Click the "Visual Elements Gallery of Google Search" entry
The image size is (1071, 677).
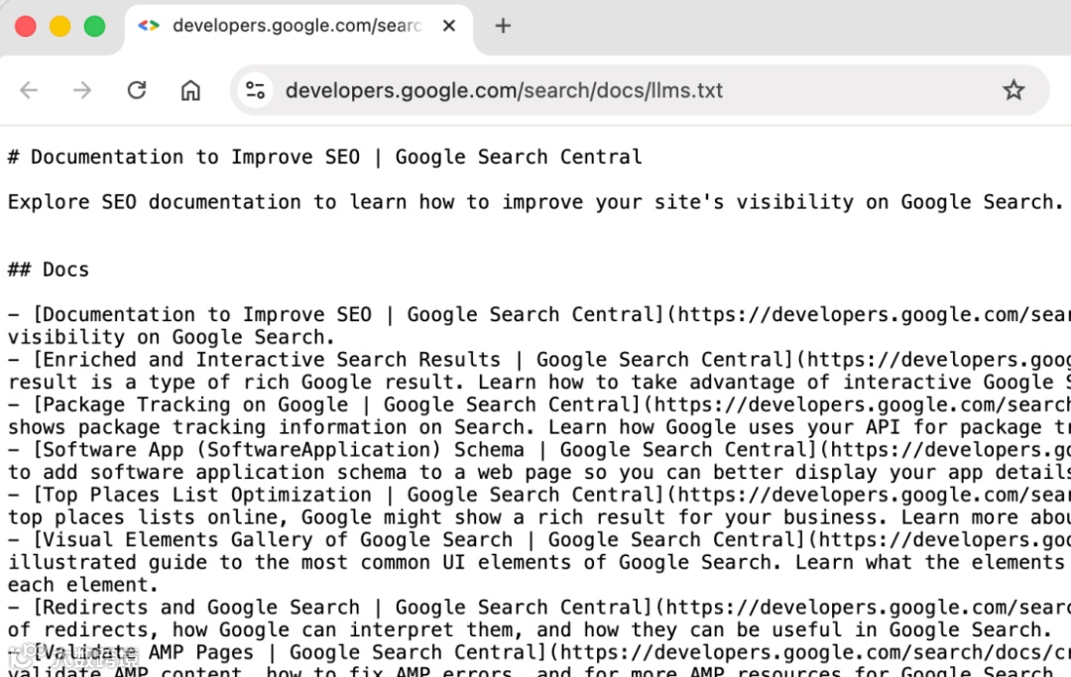tap(273, 540)
